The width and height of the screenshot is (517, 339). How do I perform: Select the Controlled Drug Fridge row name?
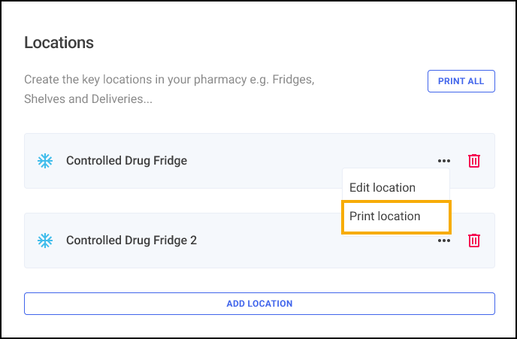click(x=126, y=160)
